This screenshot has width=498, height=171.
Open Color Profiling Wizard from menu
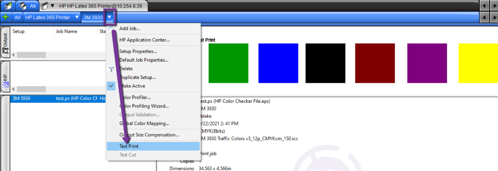coord(144,106)
